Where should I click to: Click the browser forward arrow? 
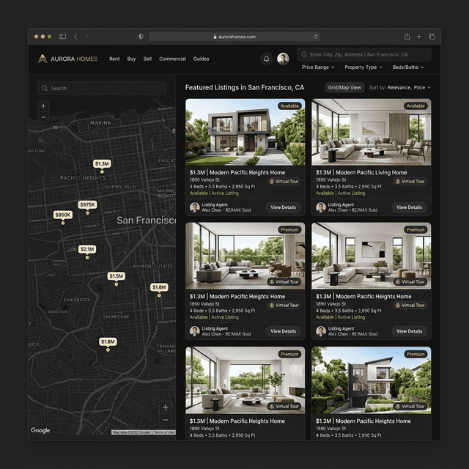point(86,37)
